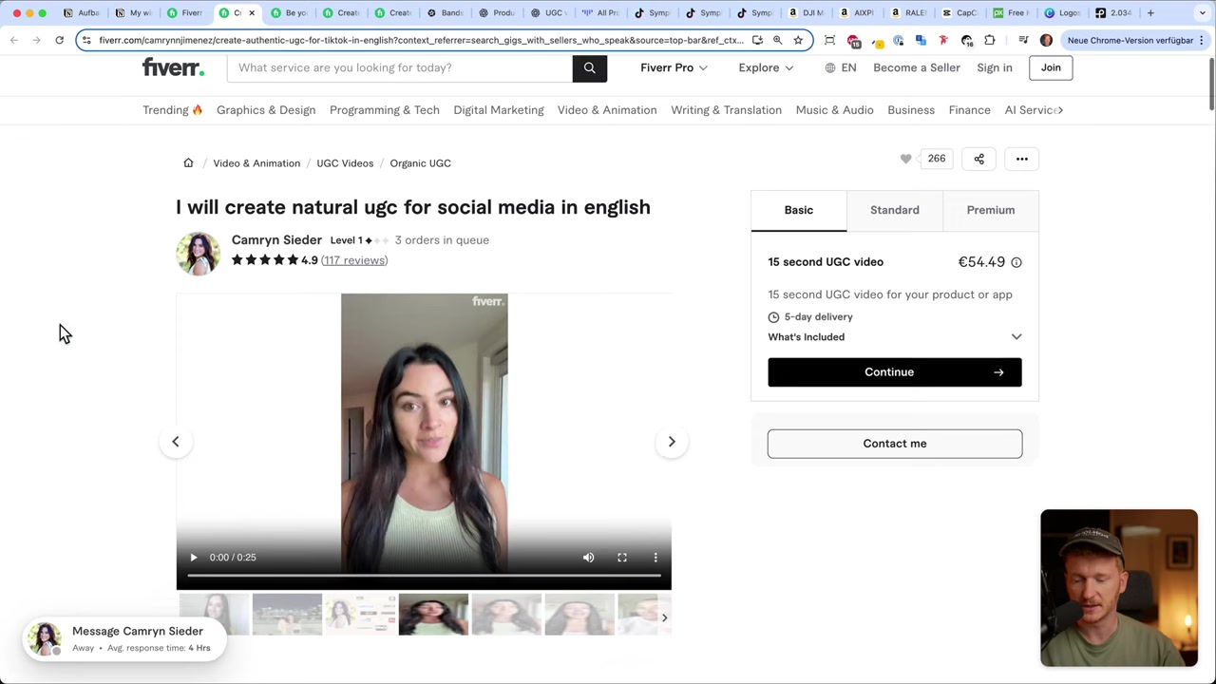Select the highlighted fourth gallery thumbnail
This screenshot has height=684, width=1216.
click(x=433, y=615)
